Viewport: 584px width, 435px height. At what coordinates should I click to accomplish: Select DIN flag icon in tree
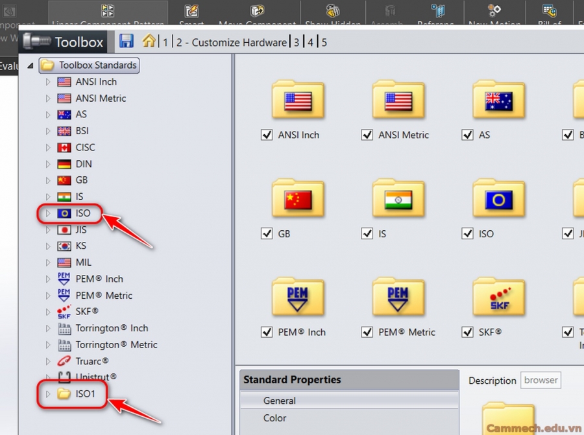coord(64,164)
